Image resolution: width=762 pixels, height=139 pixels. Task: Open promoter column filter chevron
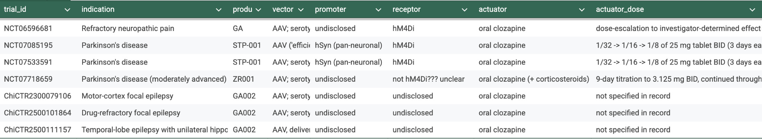pos(378,10)
